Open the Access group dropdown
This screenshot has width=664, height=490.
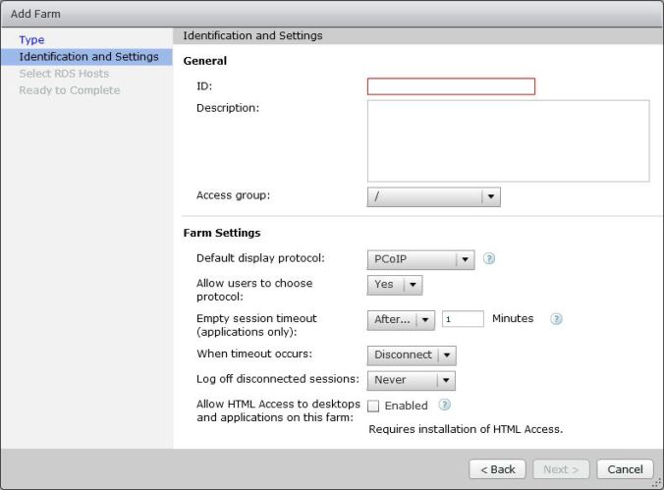tap(433, 196)
